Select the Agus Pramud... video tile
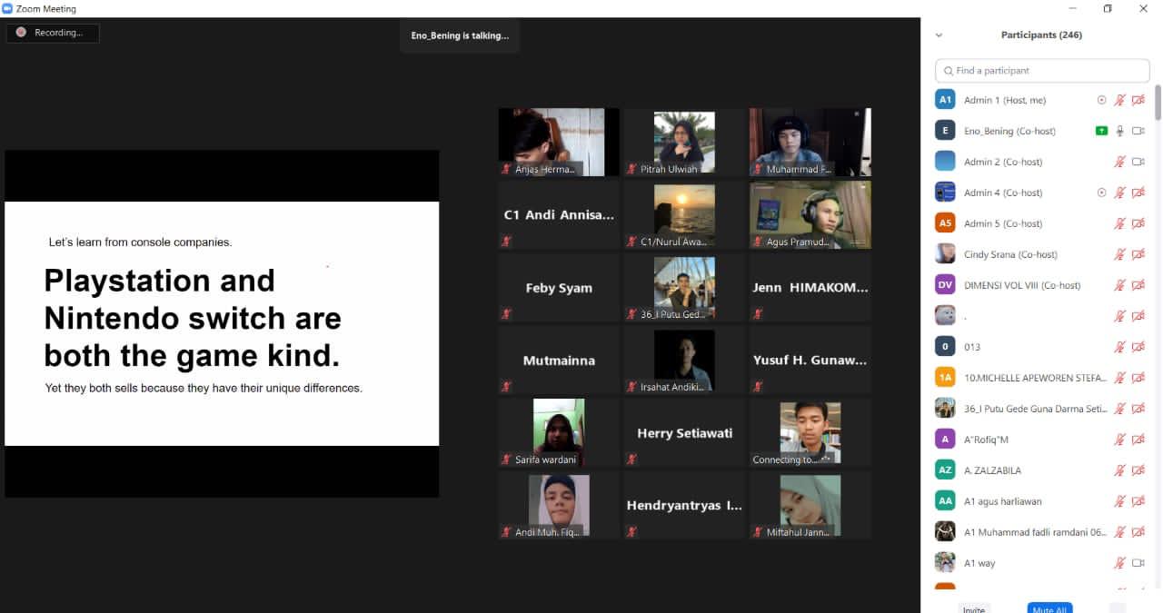 pos(810,214)
